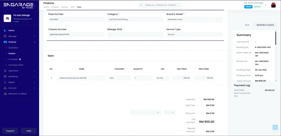Image resolution: width=281 pixels, height=136 pixels.
Task: Expand the Manage submenu chevron
Action: click(35, 36)
